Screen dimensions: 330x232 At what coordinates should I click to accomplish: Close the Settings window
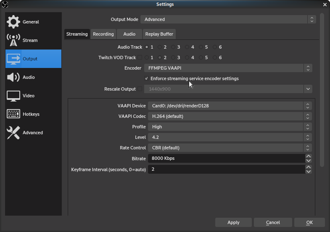tap(325, 5)
